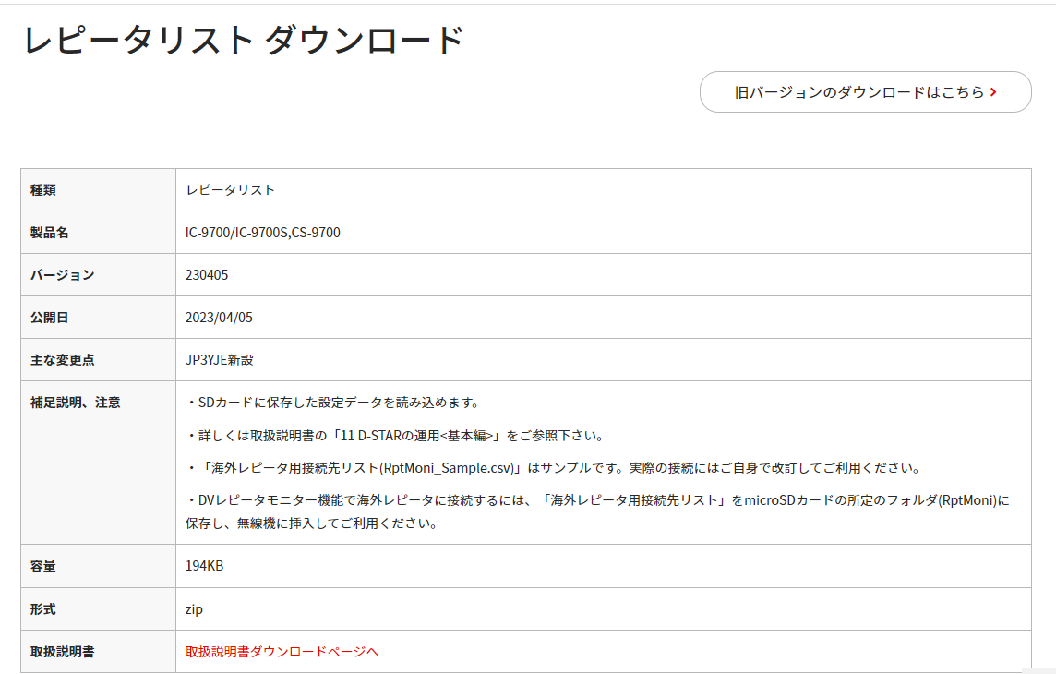This screenshot has width=1056, height=674.
Task: Click the 主な変更点 row label
Action: point(62,360)
